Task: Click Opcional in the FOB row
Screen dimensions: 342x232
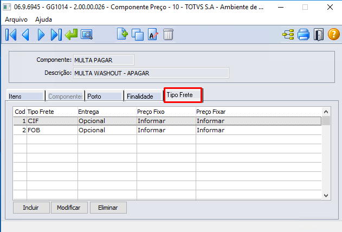Action: click(x=92, y=130)
